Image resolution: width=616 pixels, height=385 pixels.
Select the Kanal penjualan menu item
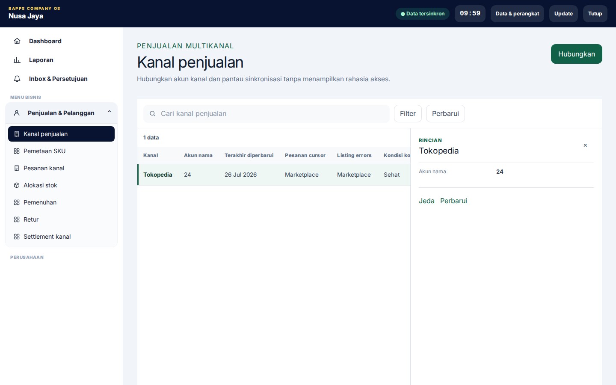(x=61, y=134)
